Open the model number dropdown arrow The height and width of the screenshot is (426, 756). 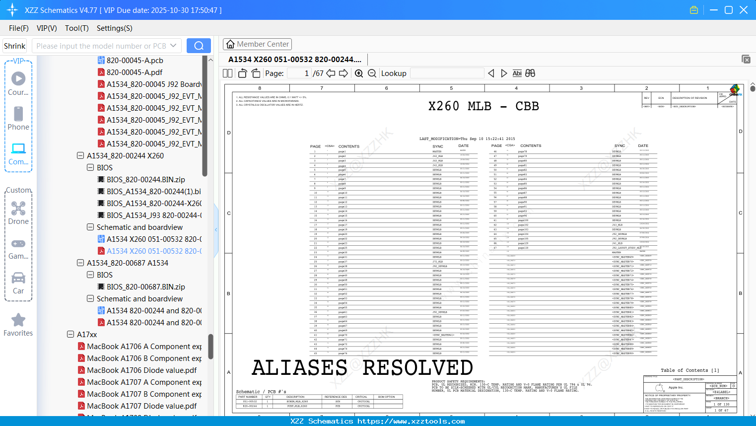pyautogui.click(x=173, y=46)
